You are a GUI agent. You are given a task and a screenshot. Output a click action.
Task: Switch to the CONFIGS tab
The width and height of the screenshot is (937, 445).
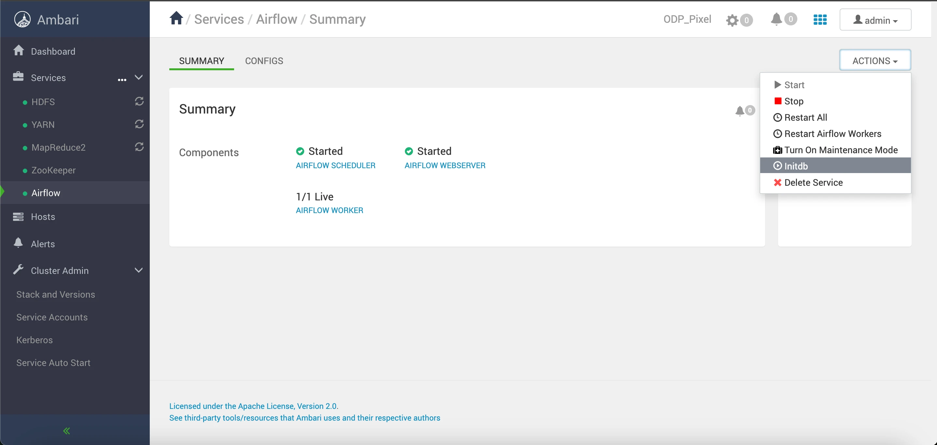[264, 61]
